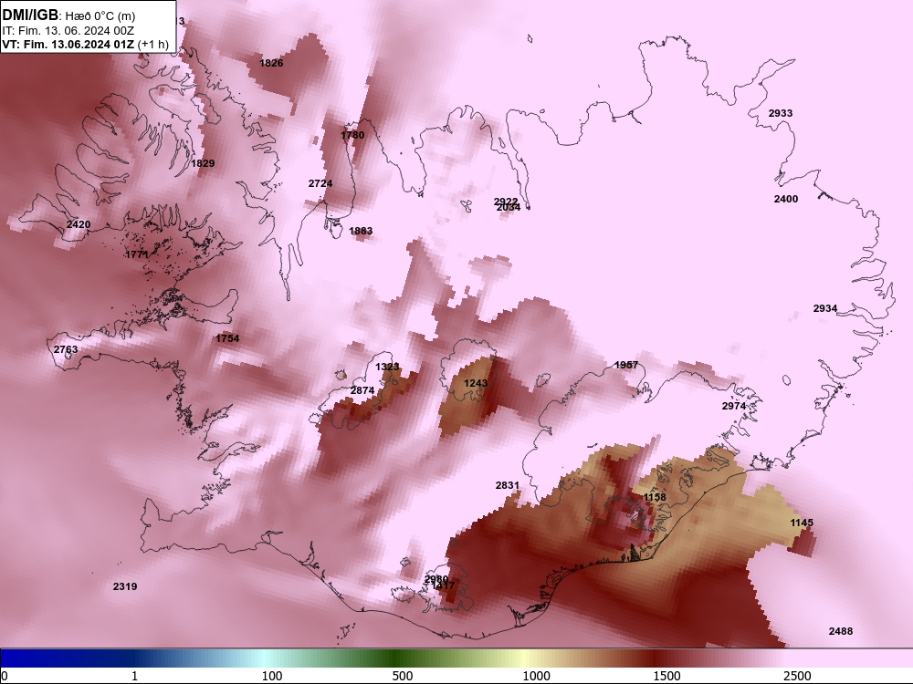Click the 500 label on color scale
913x684 pixels.
coord(403,676)
